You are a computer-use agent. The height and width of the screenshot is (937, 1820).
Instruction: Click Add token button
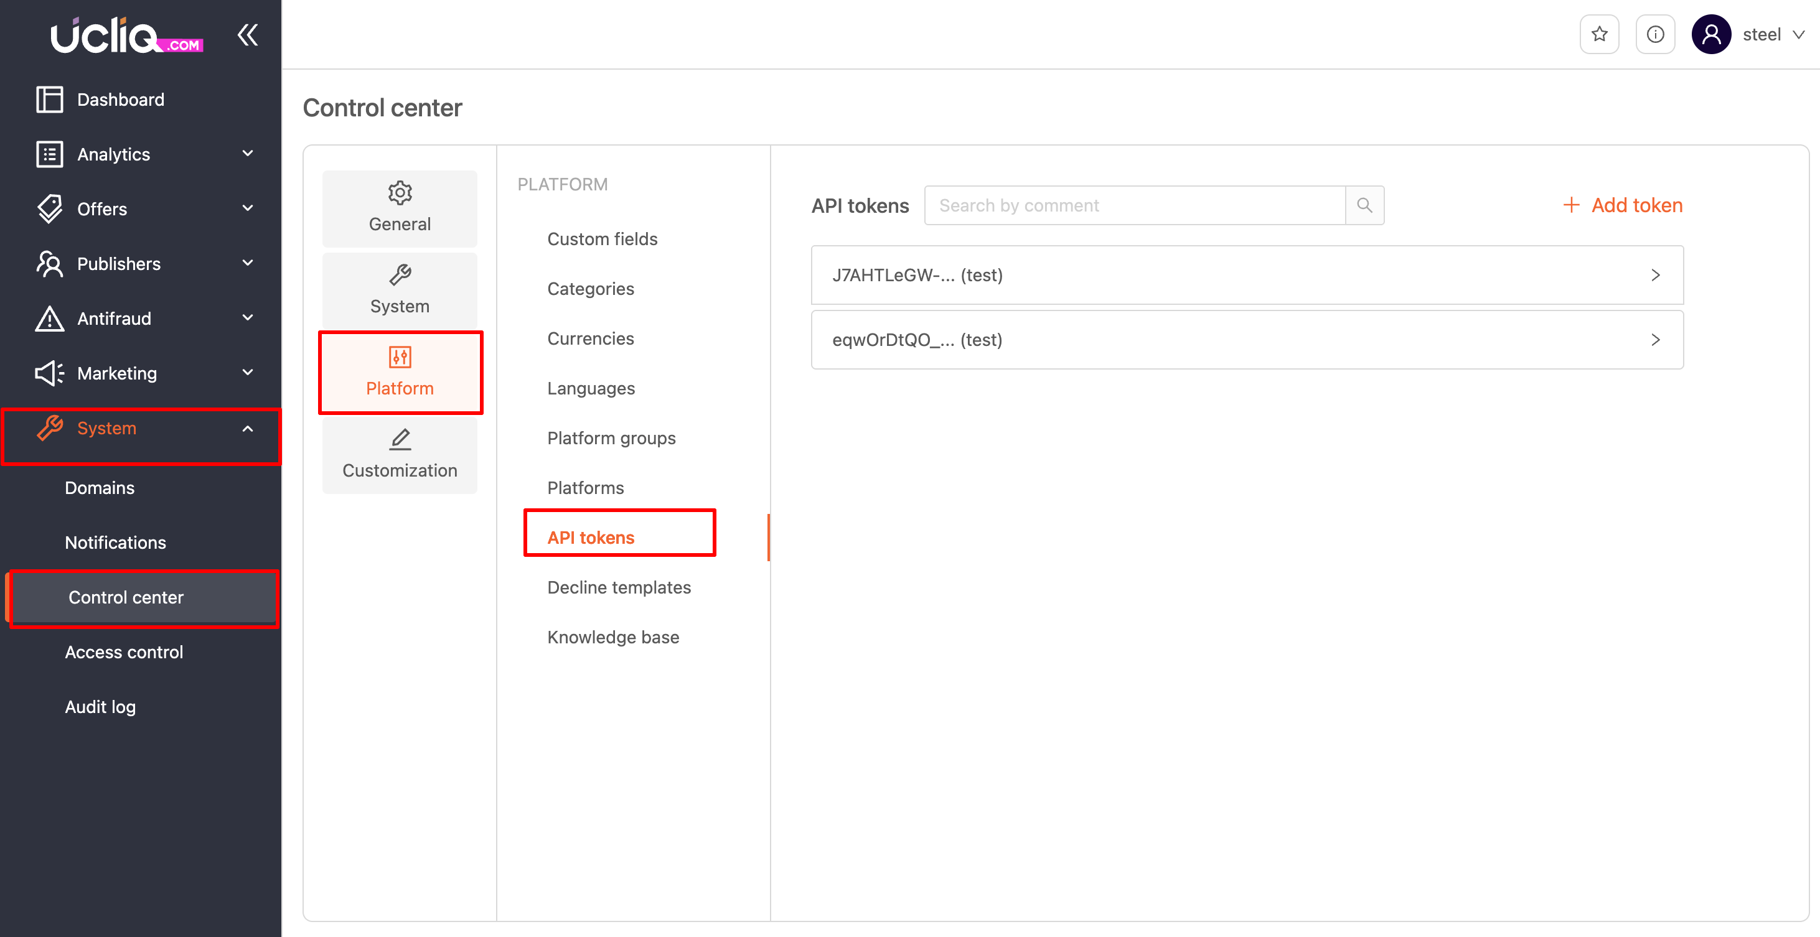[x=1623, y=205]
